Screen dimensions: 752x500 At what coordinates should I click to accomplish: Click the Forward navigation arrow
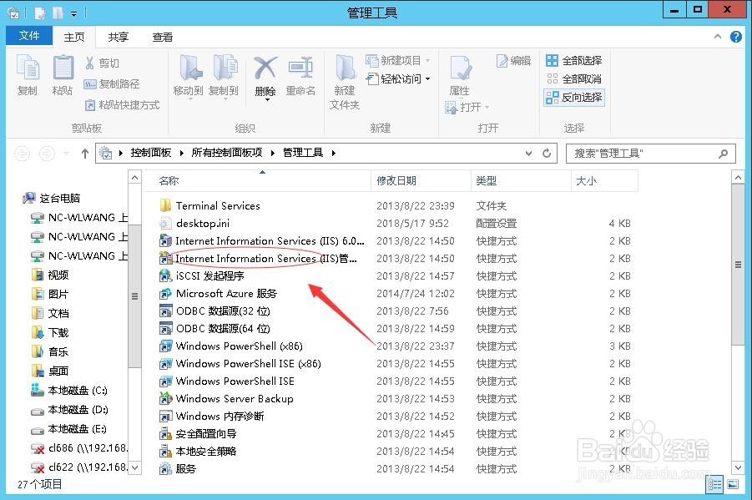click(x=47, y=154)
